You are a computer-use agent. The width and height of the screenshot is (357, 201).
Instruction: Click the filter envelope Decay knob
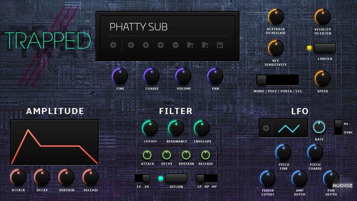pyautogui.click(x=166, y=155)
